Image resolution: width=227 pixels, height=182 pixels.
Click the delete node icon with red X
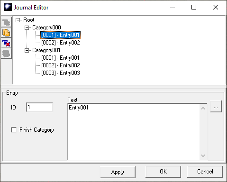pos(6,43)
